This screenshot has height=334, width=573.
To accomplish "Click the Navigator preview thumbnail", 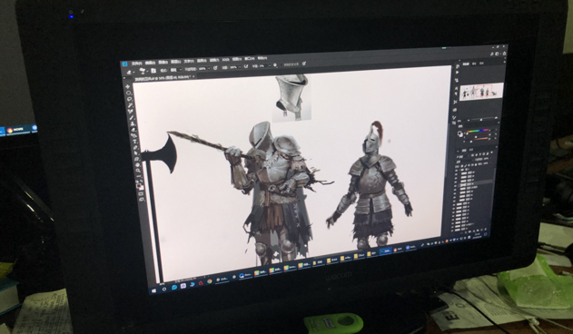I will pos(481,92).
